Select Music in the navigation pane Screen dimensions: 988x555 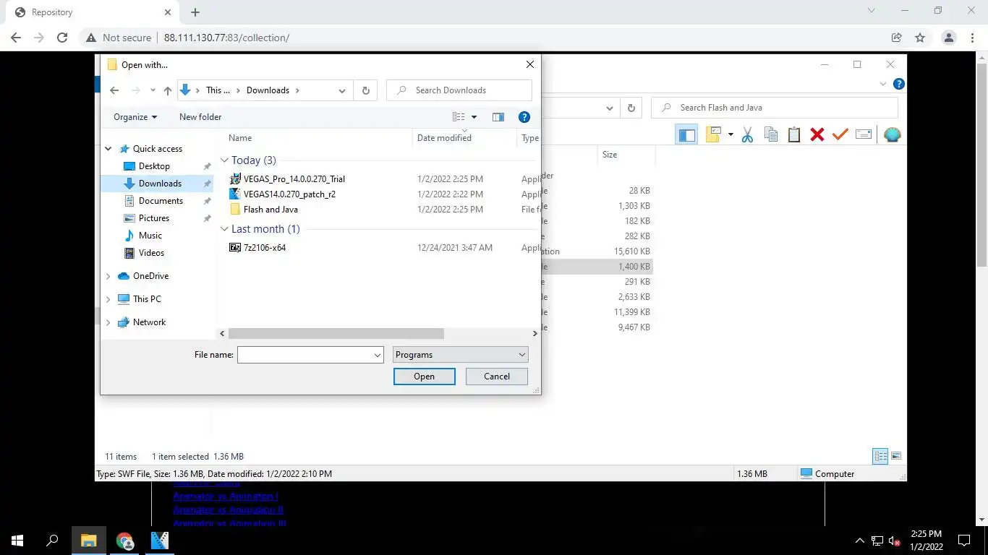[x=150, y=236]
